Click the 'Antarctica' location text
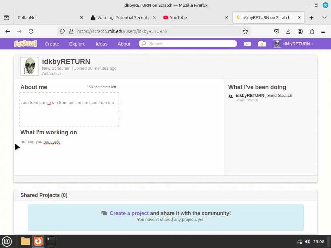This screenshot has width=331, height=248. [x=51, y=73]
